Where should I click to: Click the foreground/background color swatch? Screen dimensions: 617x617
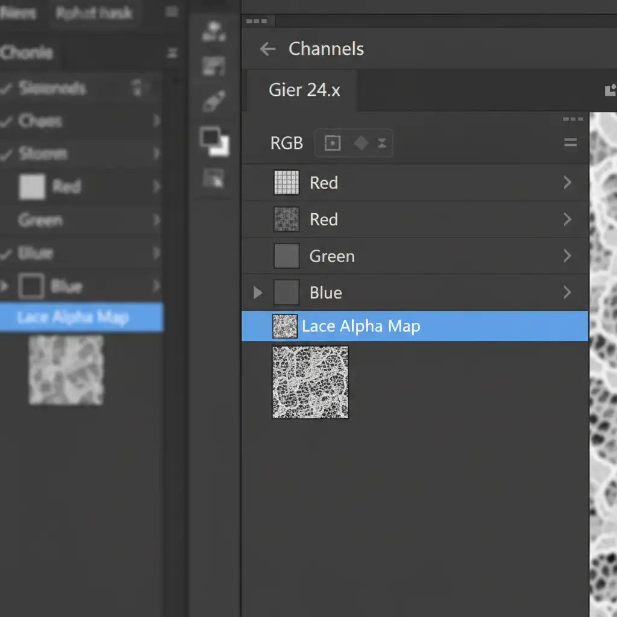(214, 142)
